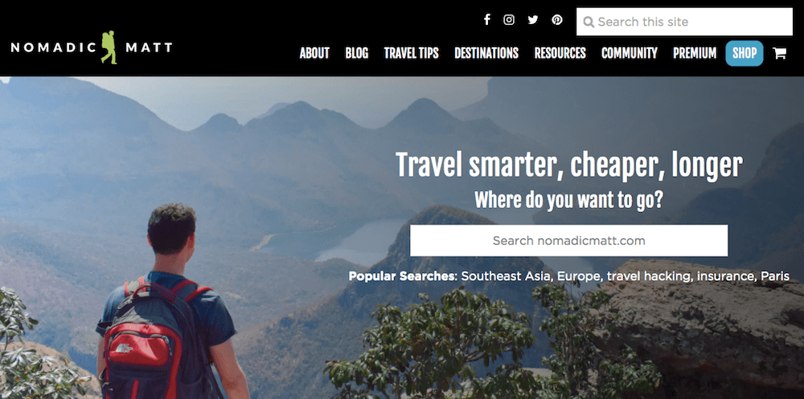Click the blue Shop button
This screenshot has width=804, height=399.
pos(745,53)
